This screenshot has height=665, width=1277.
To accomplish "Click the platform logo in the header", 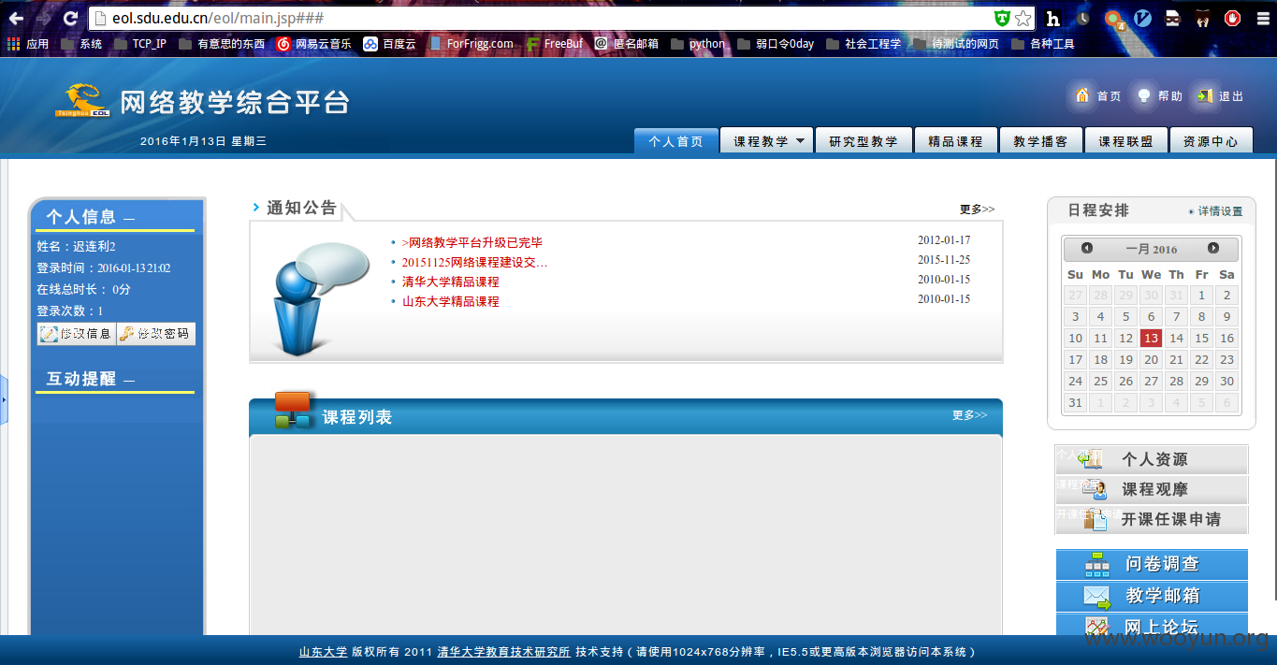I will point(201,101).
